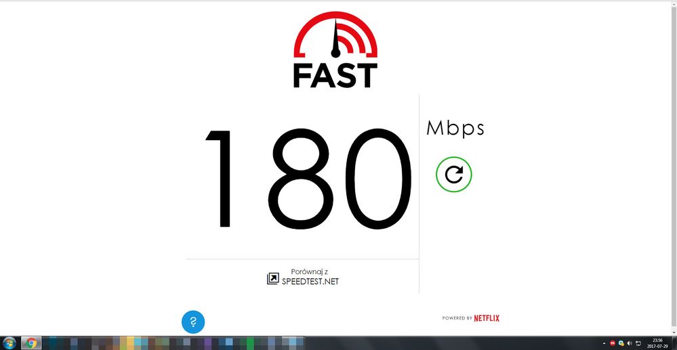The height and width of the screenshot is (350, 677).
Task: Click the Mbps unit label
Action: click(x=455, y=129)
